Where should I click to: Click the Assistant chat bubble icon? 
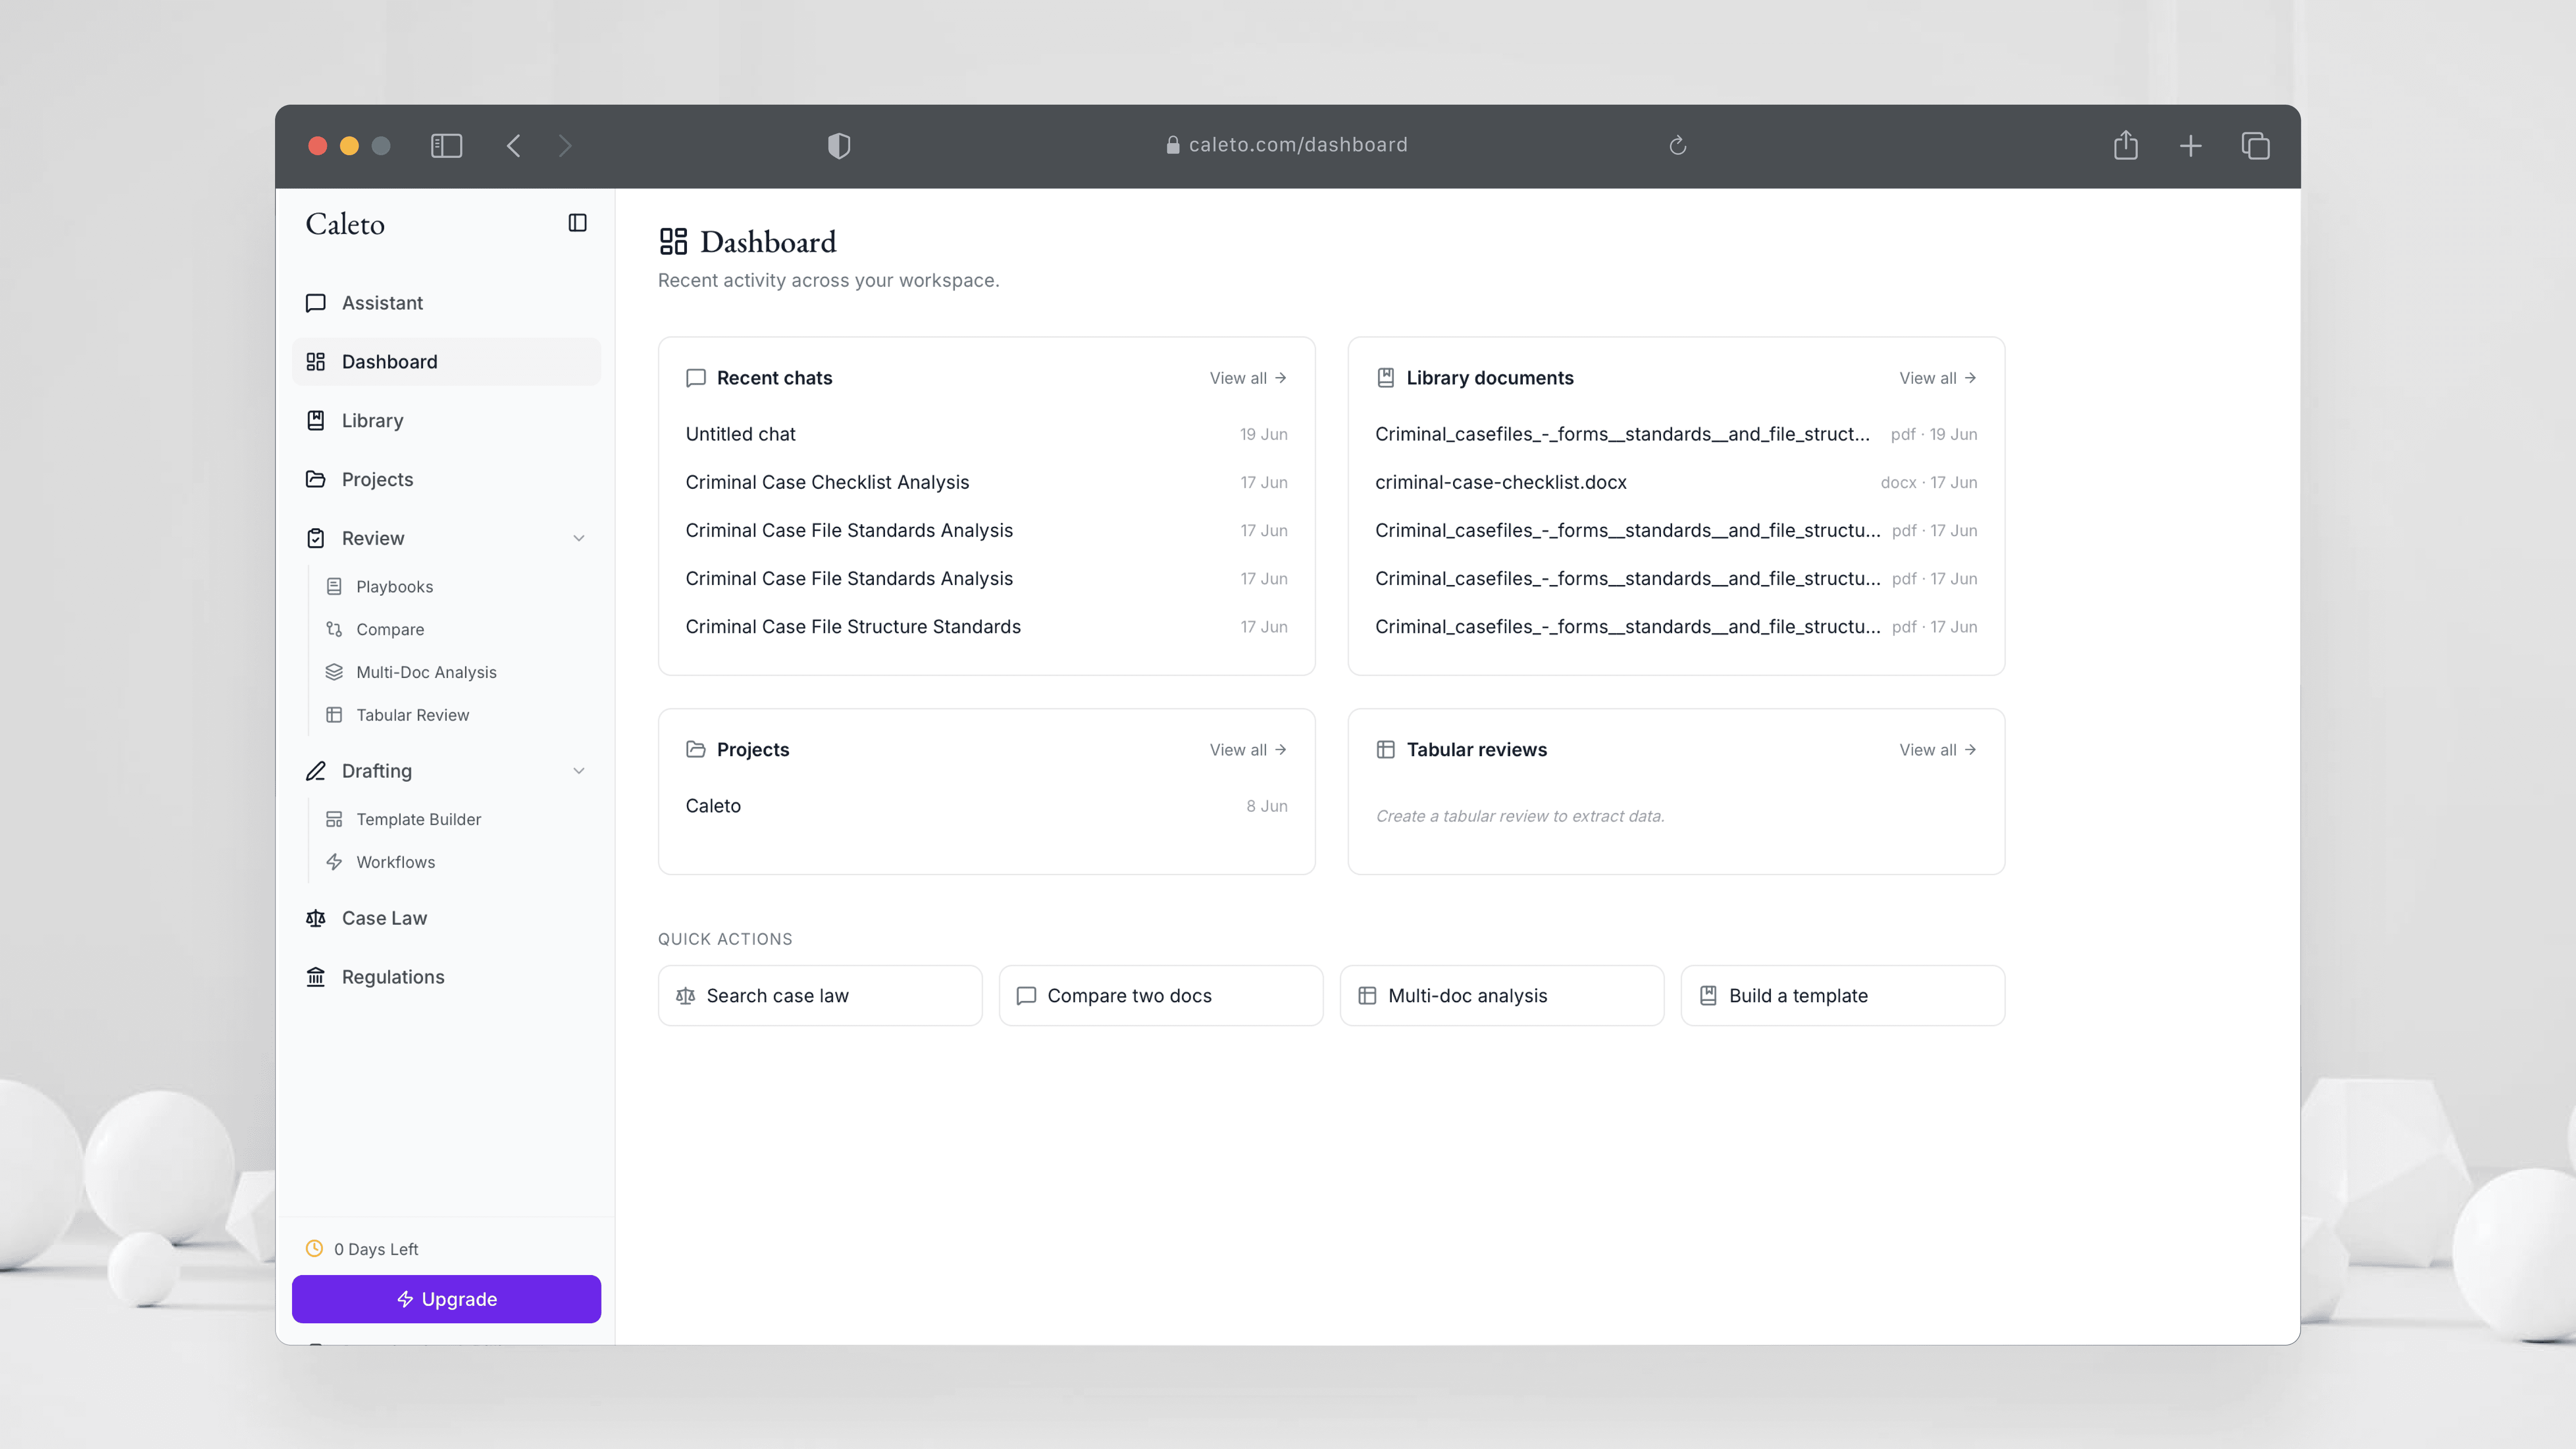(316, 303)
